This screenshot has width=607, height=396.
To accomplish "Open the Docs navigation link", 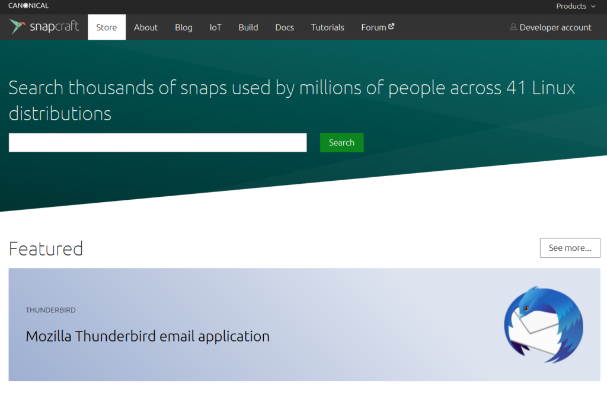I will click(x=285, y=27).
